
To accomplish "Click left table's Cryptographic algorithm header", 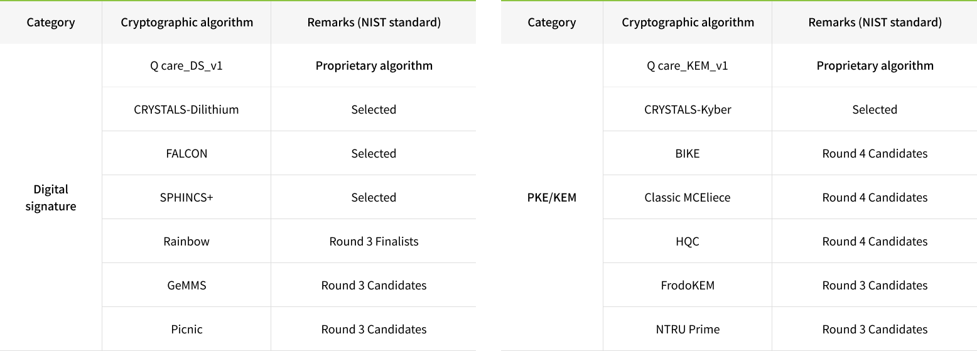I will 186,22.
